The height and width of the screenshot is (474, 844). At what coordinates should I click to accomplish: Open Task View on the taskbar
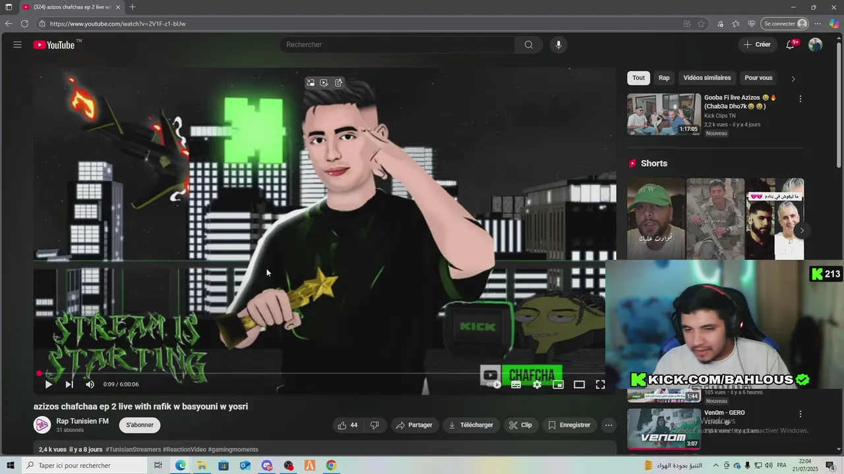coord(158,465)
